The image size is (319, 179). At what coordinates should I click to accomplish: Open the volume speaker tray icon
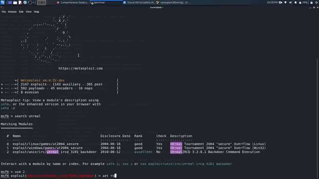pyautogui.click(x=291, y=2)
